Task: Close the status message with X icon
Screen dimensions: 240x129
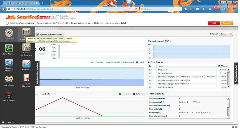Action: click(233, 127)
